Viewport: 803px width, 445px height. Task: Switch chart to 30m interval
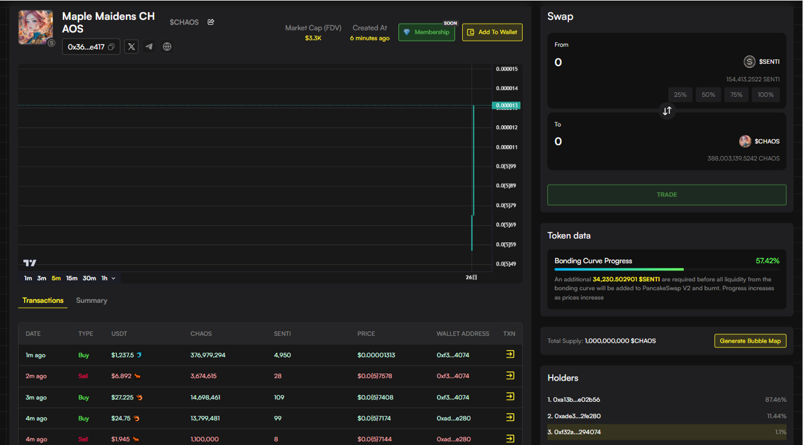pos(89,278)
